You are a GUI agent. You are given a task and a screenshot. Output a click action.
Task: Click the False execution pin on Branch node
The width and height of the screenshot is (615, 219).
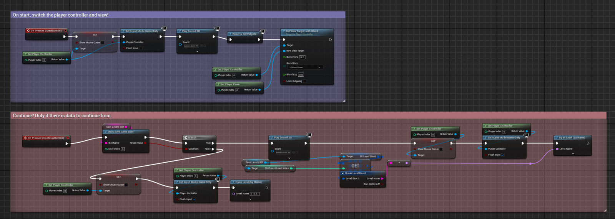click(x=213, y=149)
